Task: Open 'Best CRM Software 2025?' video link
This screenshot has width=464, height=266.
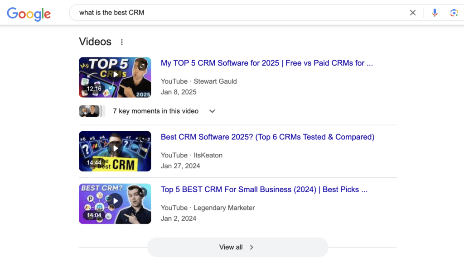Action: [267, 137]
